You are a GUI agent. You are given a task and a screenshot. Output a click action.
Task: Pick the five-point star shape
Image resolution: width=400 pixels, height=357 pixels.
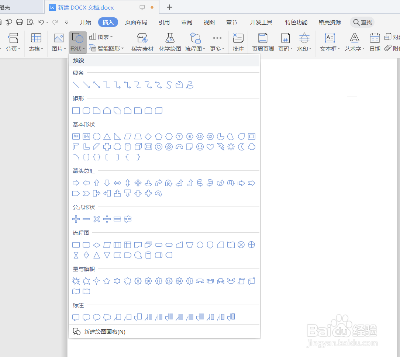[x=107, y=281]
